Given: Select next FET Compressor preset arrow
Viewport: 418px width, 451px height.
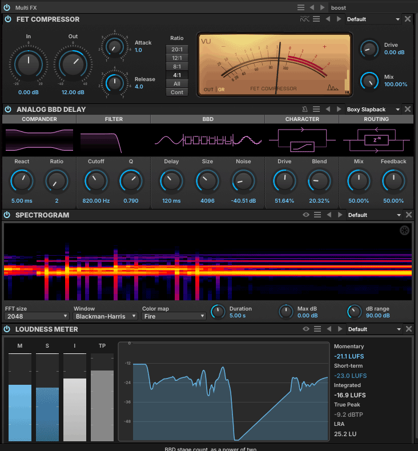Looking at the screenshot, I should coord(339,19).
